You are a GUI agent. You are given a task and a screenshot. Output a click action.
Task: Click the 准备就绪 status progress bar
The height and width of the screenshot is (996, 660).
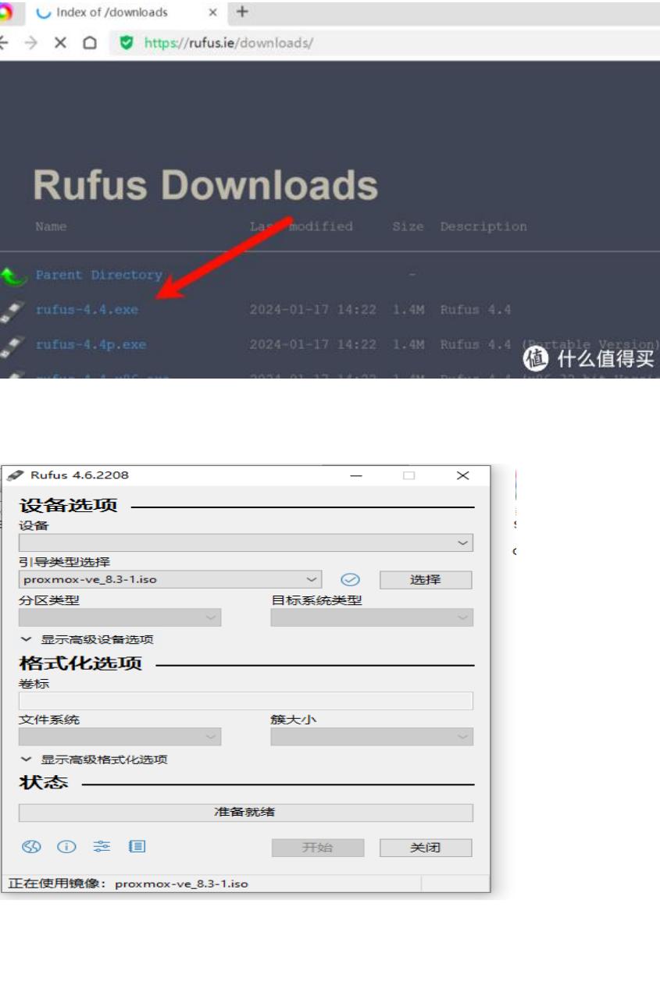pyautogui.click(x=245, y=813)
